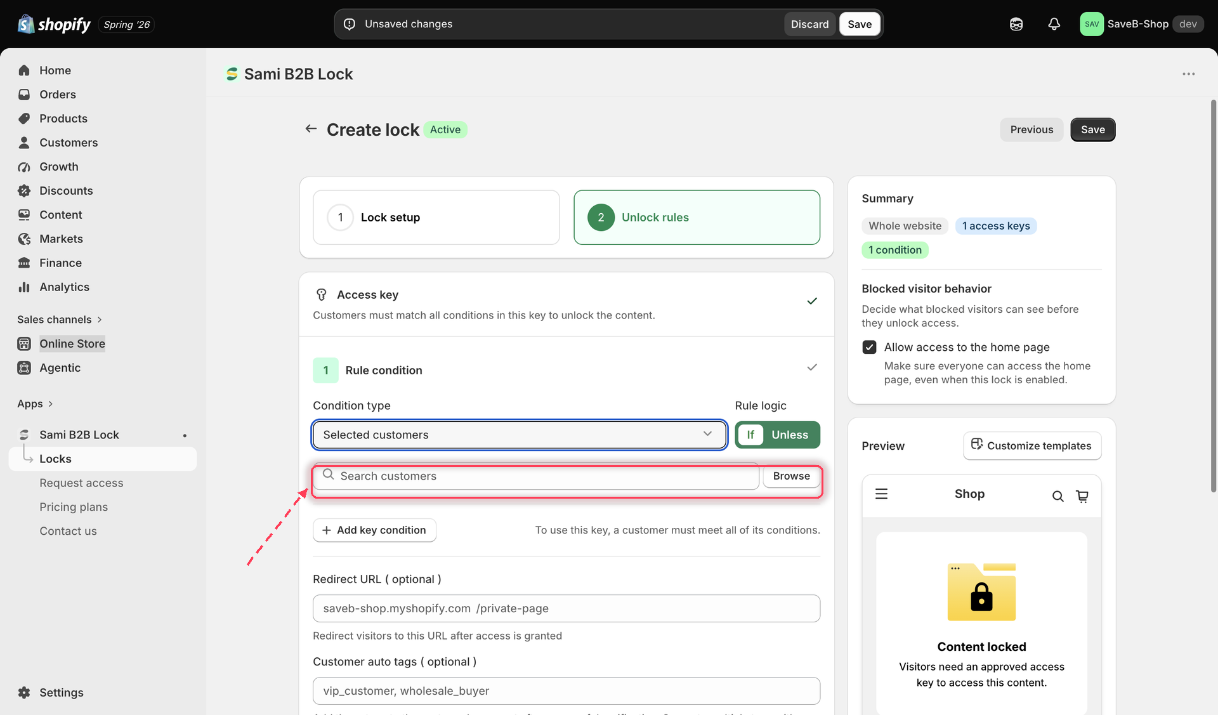1218x715 pixels.
Task: Open the three-dots menu for Sami B2B Lock
Action: point(1188,74)
